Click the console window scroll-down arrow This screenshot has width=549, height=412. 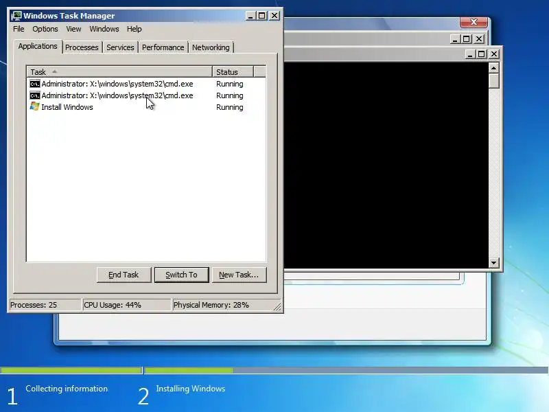(x=493, y=262)
